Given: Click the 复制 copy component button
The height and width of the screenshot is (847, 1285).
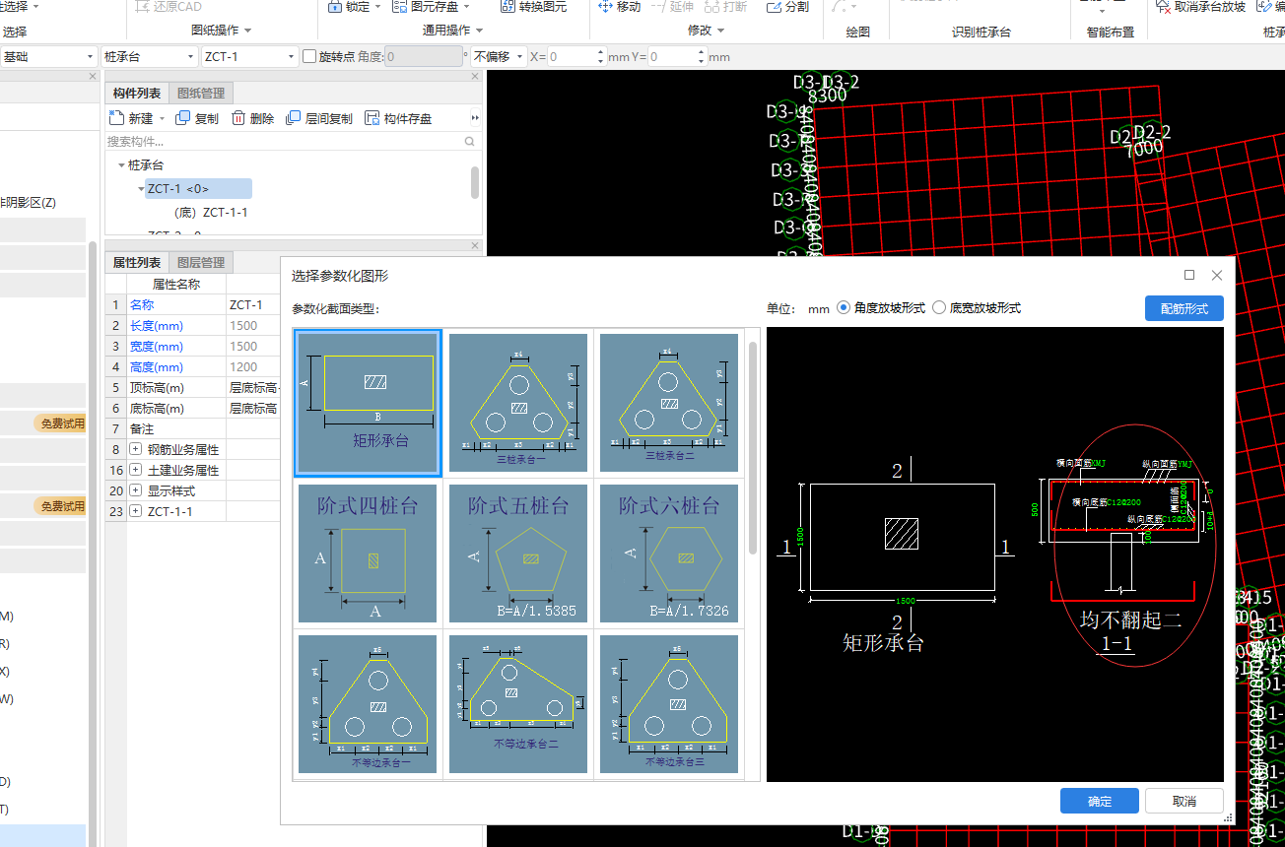Looking at the screenshot, I should pos(197,118).
